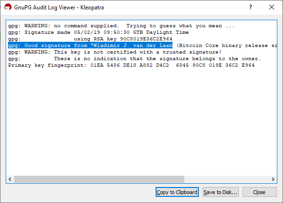Click "(Bitcoin Core binary release" text
The width and height of the screenshot is (283, 203).
(x=222, y=46)
